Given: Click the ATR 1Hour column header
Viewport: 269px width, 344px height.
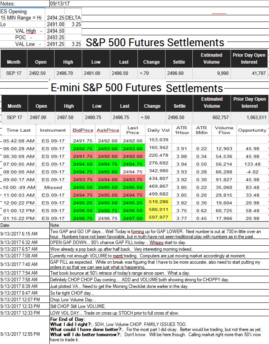Looking at the screenshot, I should coord(182,130).
